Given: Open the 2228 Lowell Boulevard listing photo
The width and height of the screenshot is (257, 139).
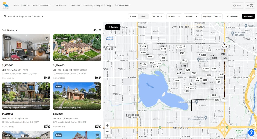Looking at the screenshot, I should [26, 96].
